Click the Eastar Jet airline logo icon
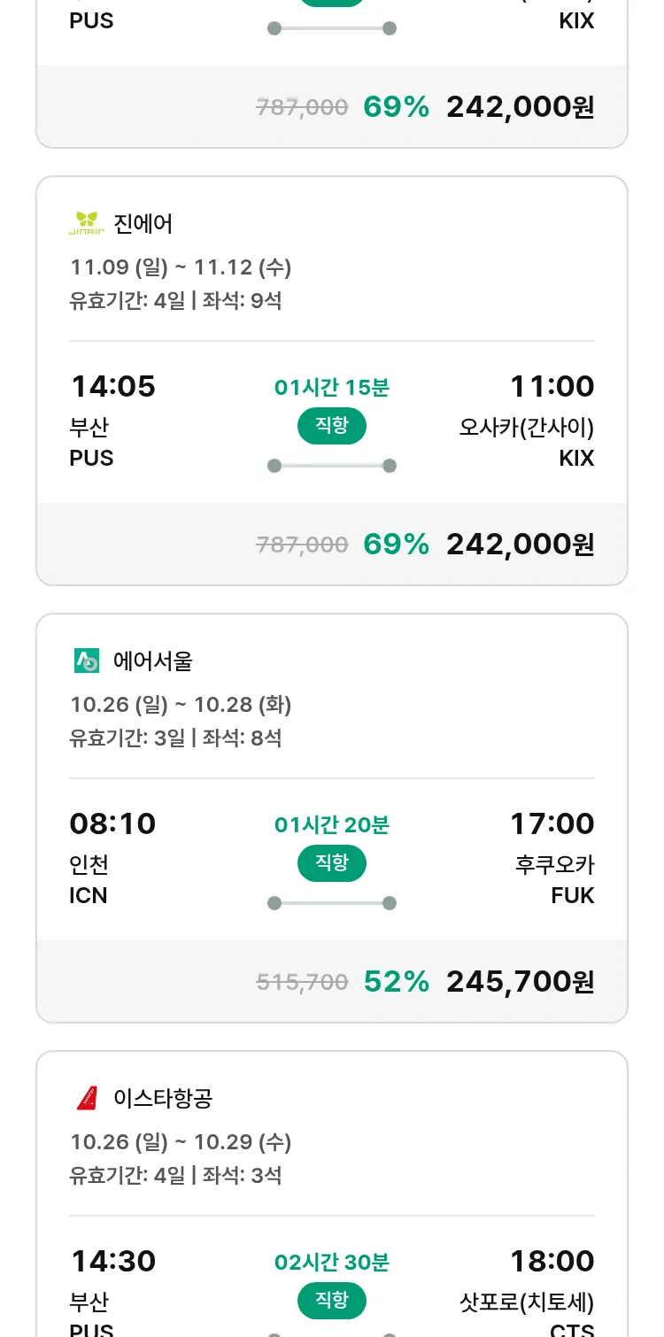Image resolution: width=664 pixels, height=1337 pixels. [x=87, y=1099]
